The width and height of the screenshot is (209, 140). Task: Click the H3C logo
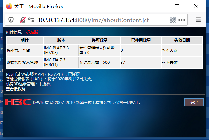[x=18, y=102]
